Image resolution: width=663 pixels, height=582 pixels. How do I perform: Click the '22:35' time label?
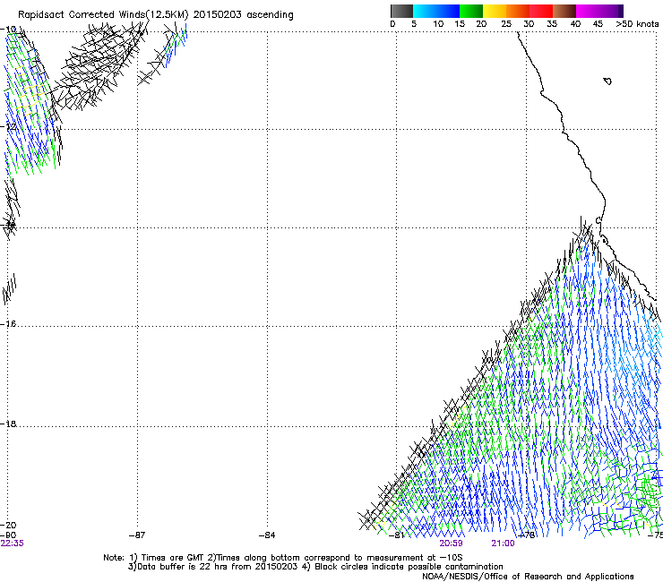click(12, 543)
